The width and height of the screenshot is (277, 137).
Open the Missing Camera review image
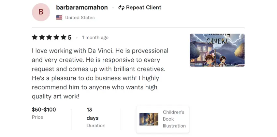click(217, 50)
